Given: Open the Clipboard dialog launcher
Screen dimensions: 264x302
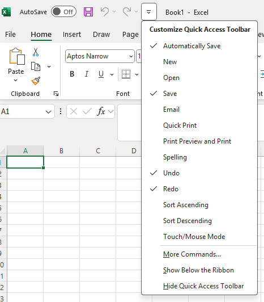Looking at the screenshot, I should pyautogui.click(x=56, y=94).
